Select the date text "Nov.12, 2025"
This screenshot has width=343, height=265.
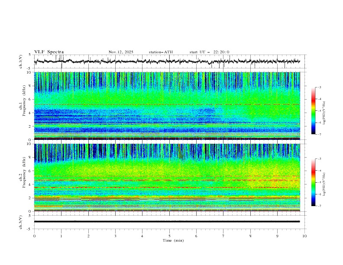[121, 52]
